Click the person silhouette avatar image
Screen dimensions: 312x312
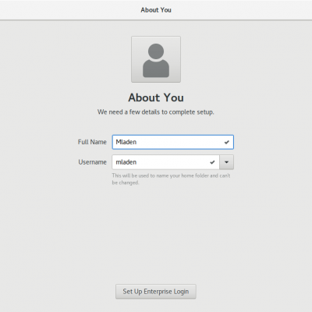coord(156,61)
